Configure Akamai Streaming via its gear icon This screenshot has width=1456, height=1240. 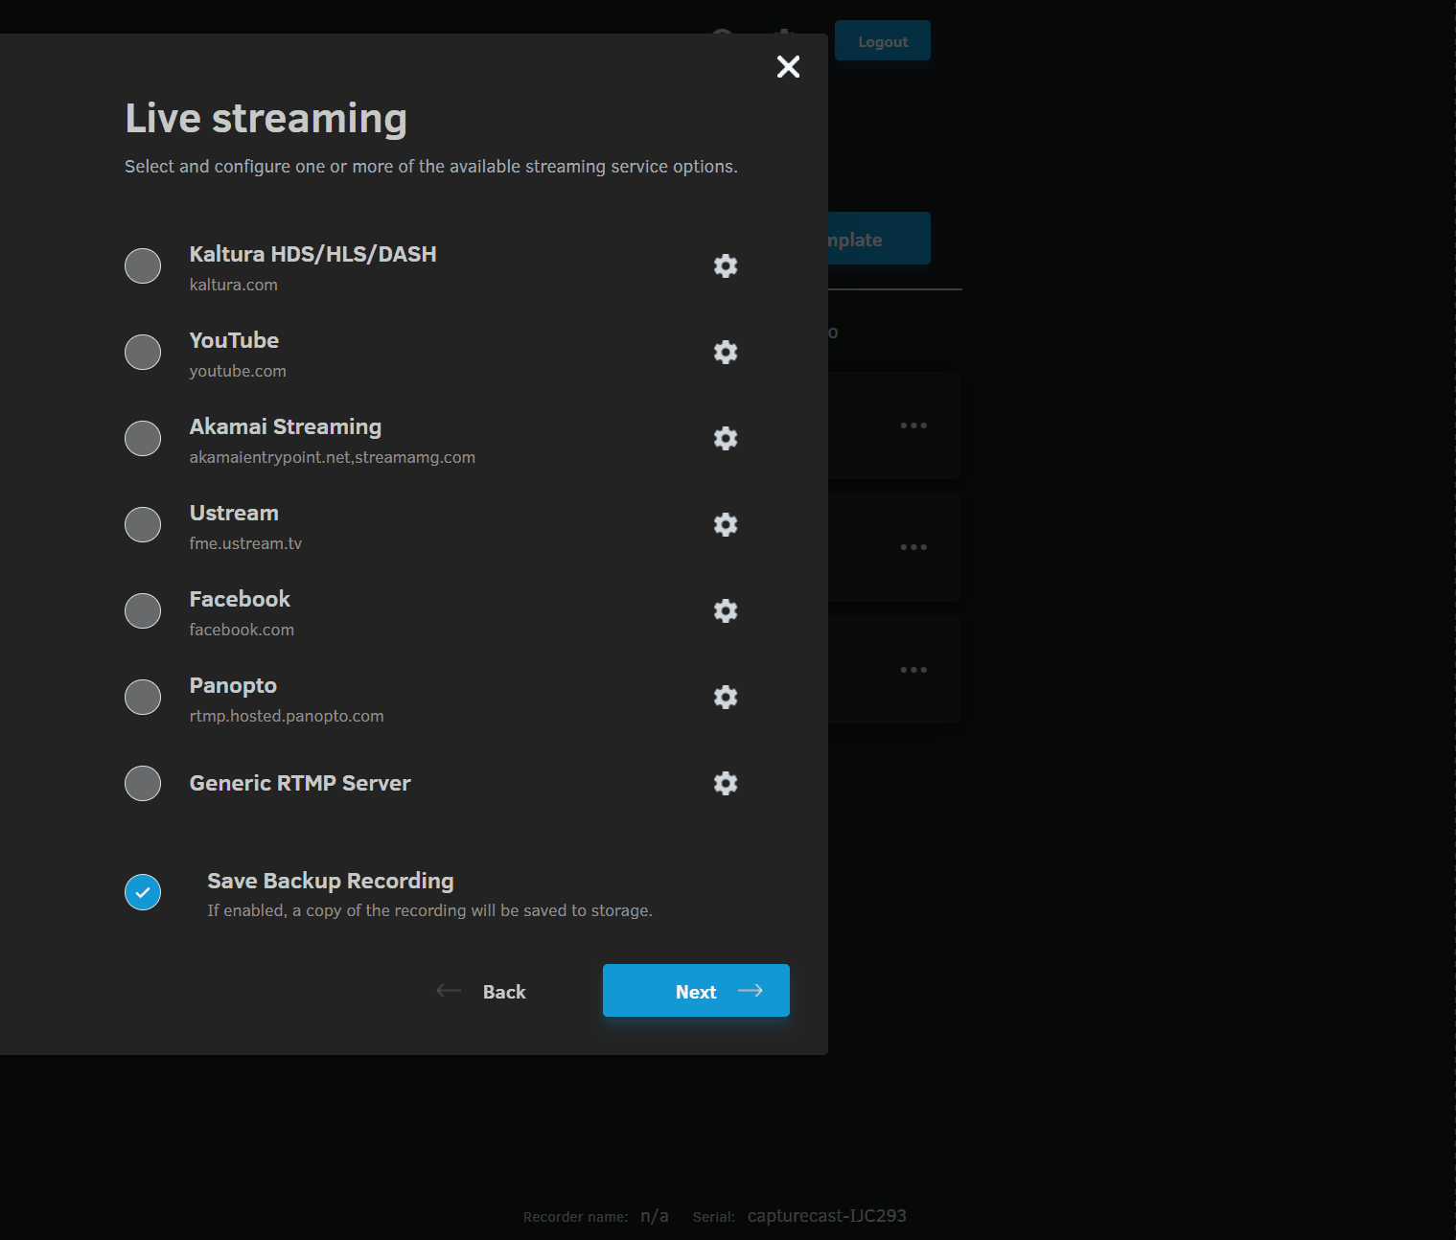pos(725,438)
